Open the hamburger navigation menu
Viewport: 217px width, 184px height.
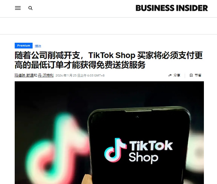click(18, 8)
